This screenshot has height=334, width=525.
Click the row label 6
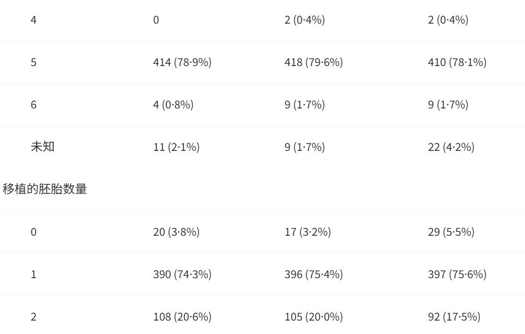(33, 105)
